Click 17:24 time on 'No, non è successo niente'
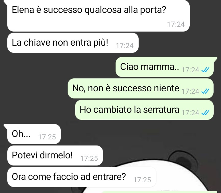This screenshot has height=193, width=221. (x=190, y=91)
